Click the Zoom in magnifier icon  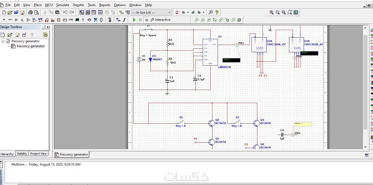click(271, 12)
